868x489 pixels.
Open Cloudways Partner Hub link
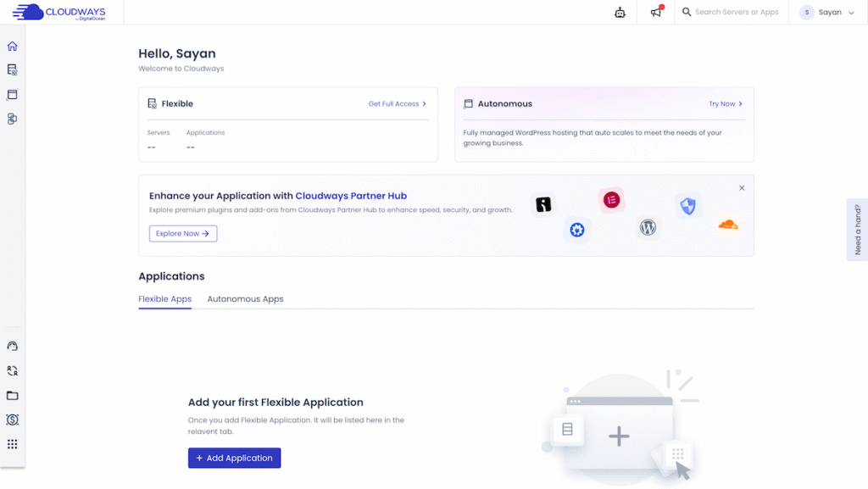(351, 195)
